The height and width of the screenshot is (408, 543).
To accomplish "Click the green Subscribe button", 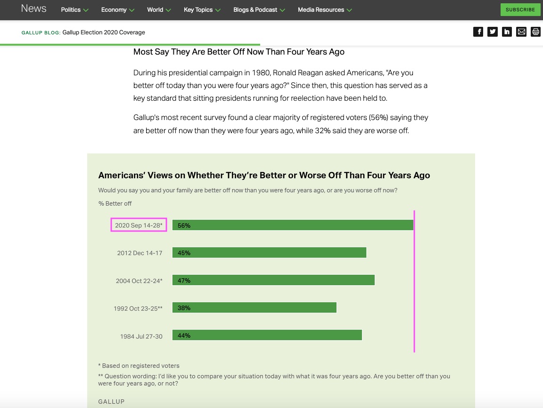I will tap(520, 10).
